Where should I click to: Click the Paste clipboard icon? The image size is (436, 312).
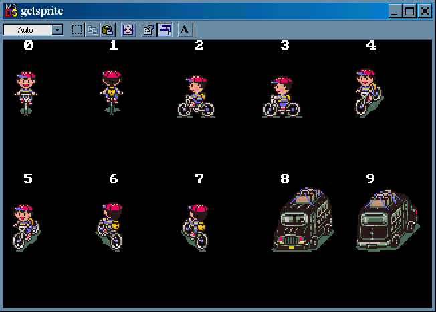(108, 29)
